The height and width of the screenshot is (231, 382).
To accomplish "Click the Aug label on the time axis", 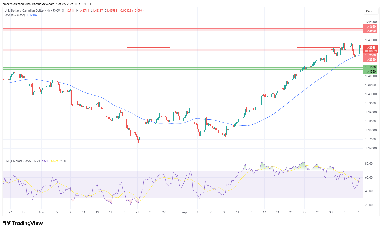I will click(x=41, y=212).
